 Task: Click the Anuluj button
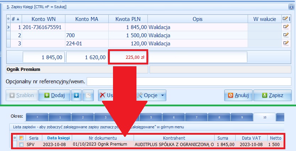tap(239, 95)
